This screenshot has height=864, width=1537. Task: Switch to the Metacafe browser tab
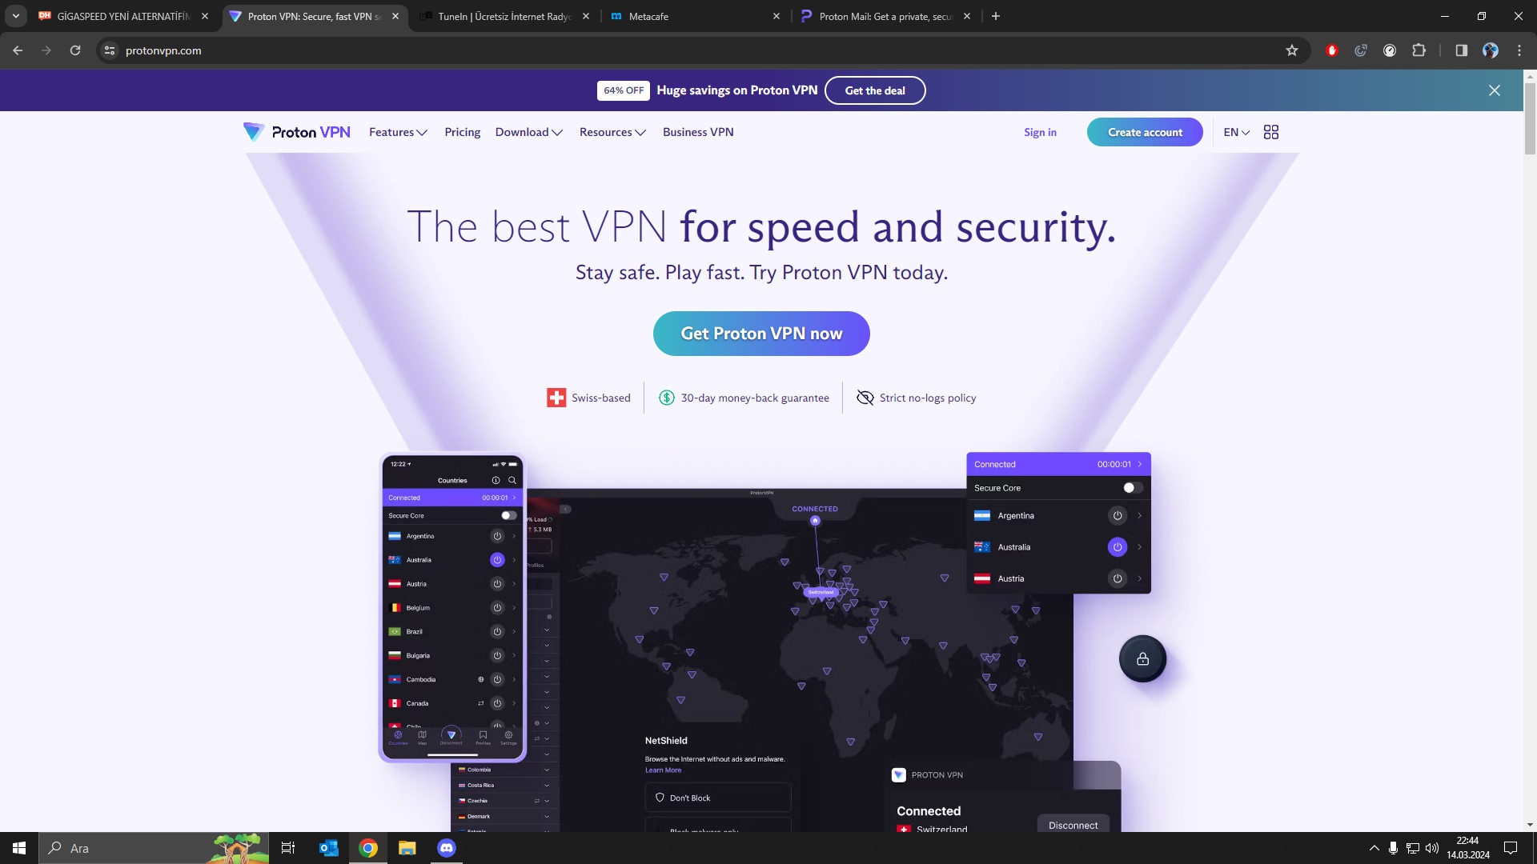pos(695,16)
